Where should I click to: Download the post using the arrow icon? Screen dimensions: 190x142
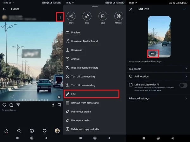click(53, 105)
